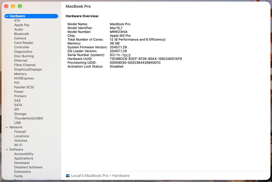Open Power information
This screenshot has width=272, height=182.
[x=19, y=92]
